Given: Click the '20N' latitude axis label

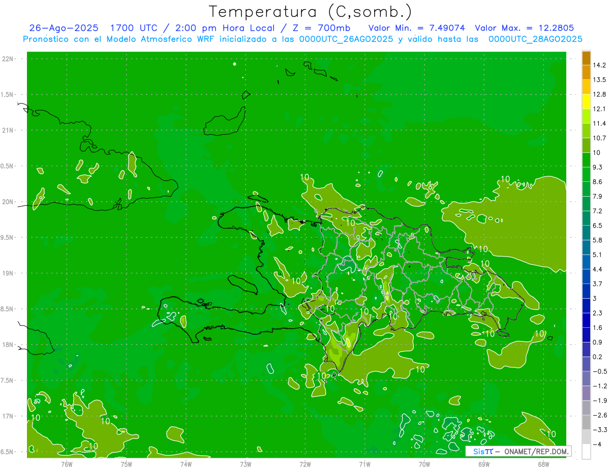Looking at the screenshot, I should 9,202.
